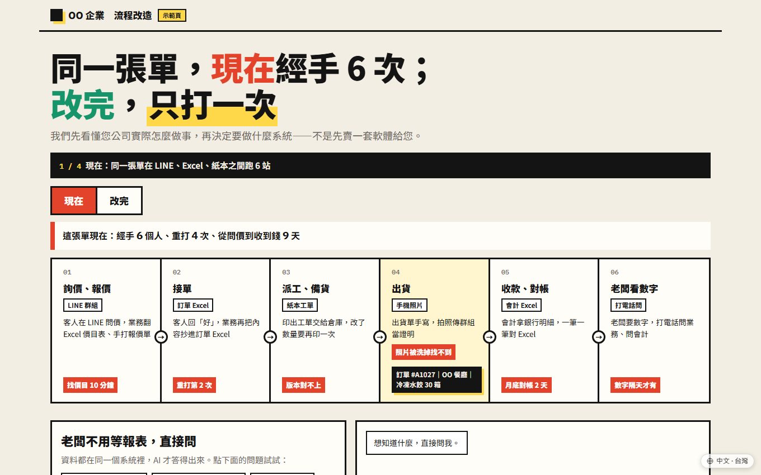Click the OO 企業 brand name
Screen dimensions: 761x475
(x=86, y=16)
